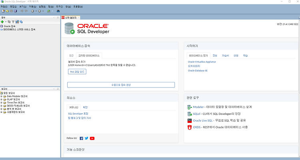Click the Twitter bird icon
This screenshot has width=300, height=160.
86,138
